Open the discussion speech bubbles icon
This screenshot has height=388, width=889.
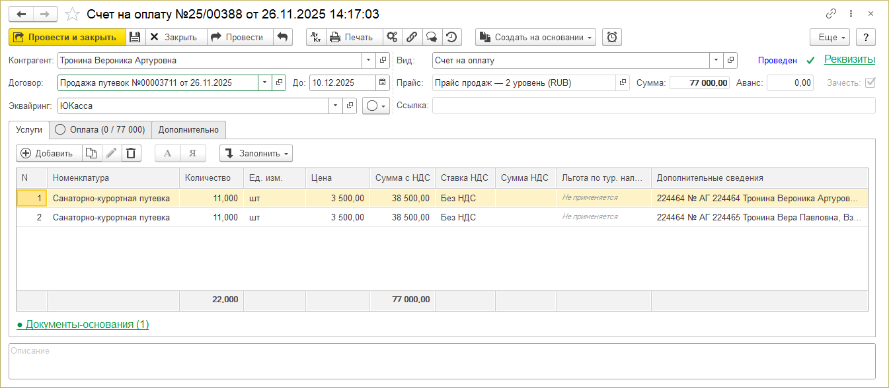click(x=431, y=37)
